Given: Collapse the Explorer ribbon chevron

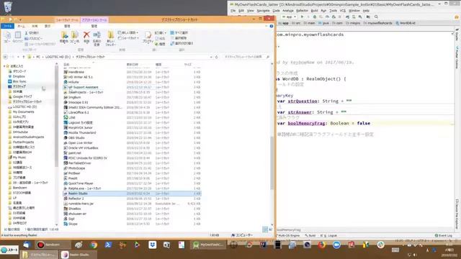Looking at the screenshot, I should click(267, 26).
